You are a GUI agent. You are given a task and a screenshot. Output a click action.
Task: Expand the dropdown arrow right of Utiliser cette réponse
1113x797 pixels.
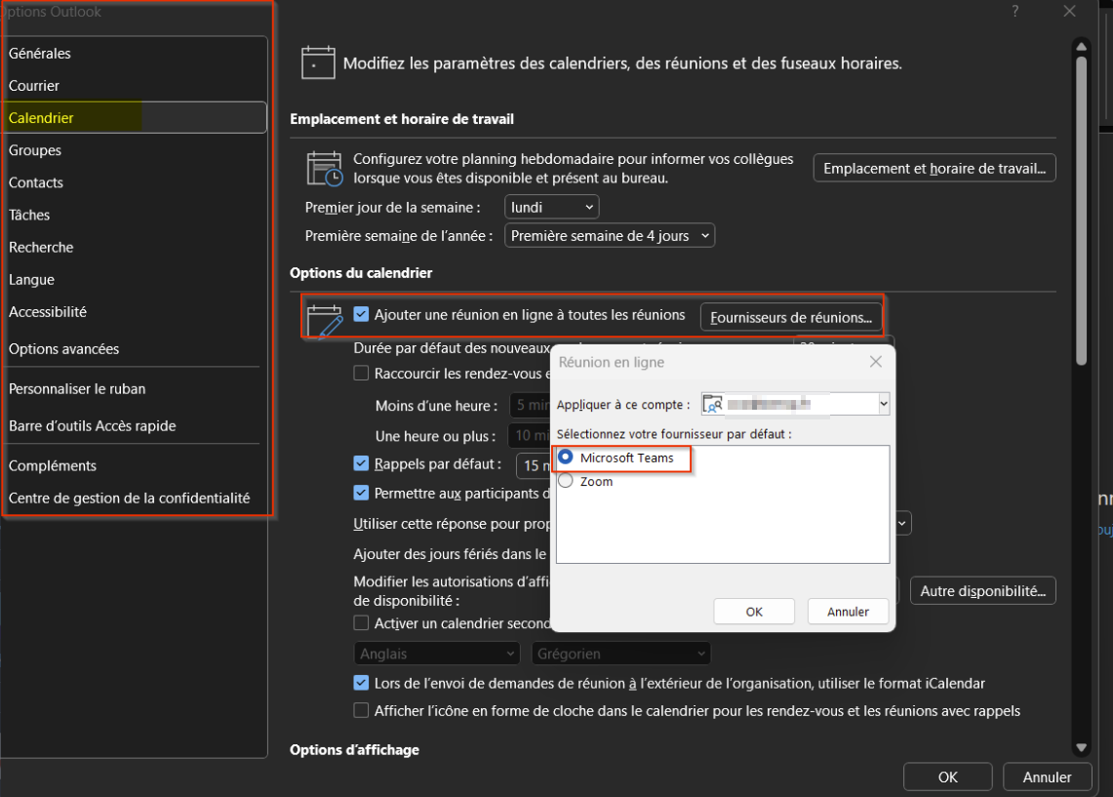[x=902, y=524]
